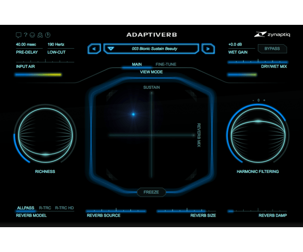Click the clock icon in the header
Screen dimensions: 303x252
tap(48, 35)
